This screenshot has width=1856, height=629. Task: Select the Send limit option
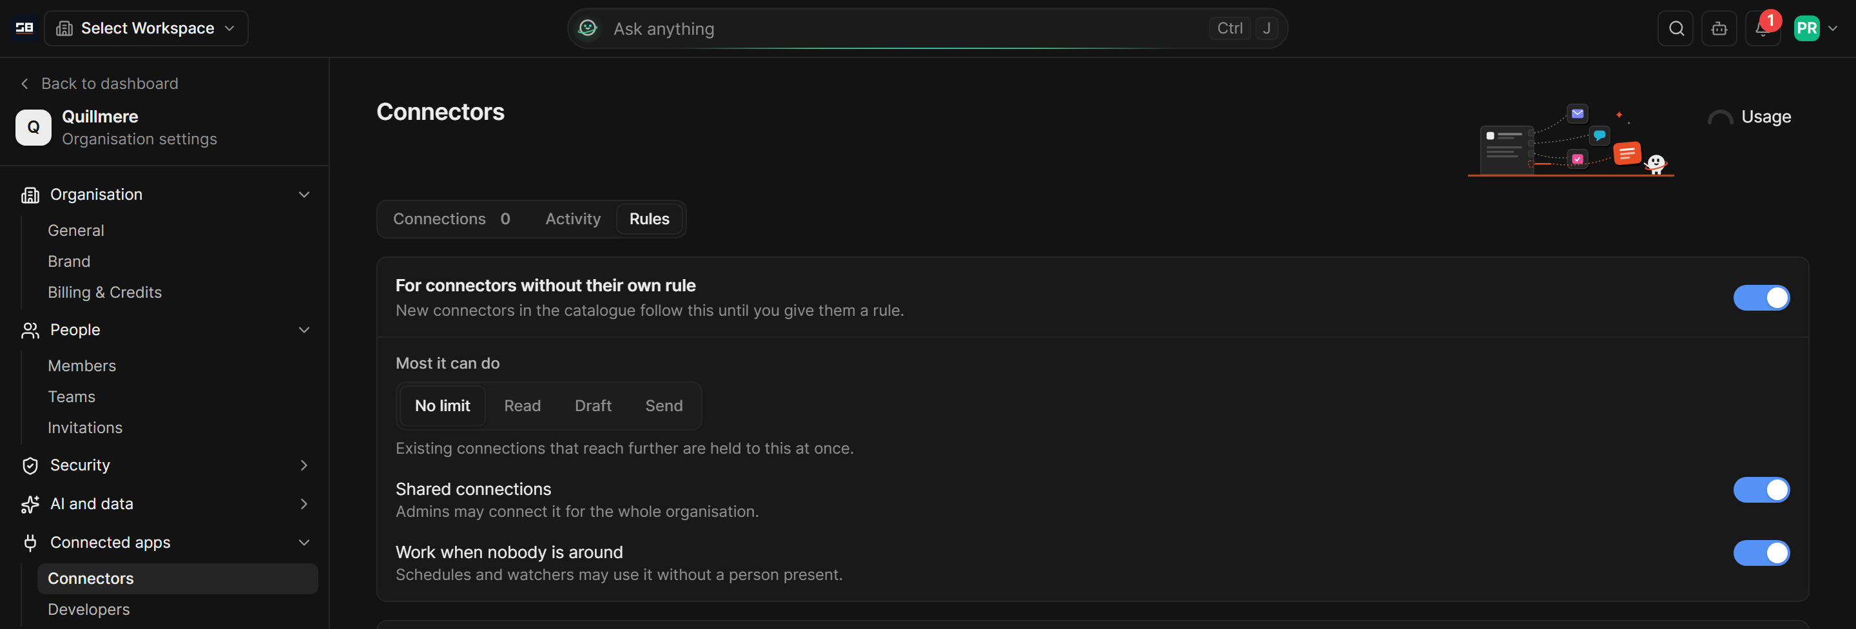point(664,405)
